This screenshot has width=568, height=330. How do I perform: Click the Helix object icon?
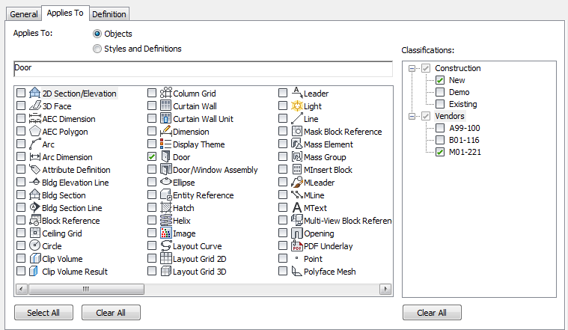tap(166, 221)
